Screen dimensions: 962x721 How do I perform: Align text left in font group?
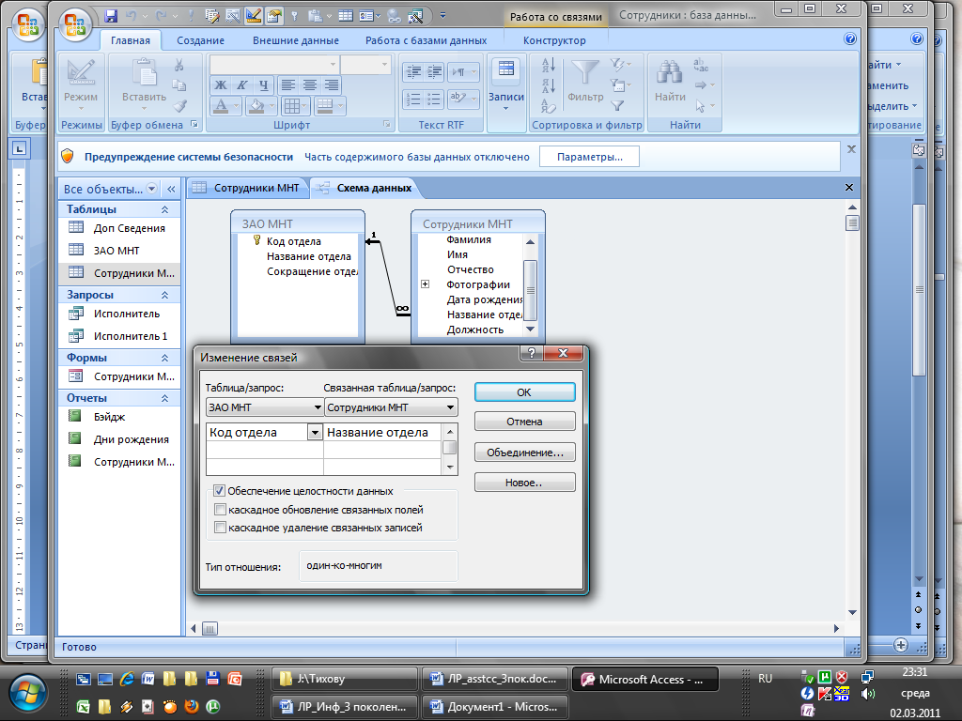coord(287,85)
